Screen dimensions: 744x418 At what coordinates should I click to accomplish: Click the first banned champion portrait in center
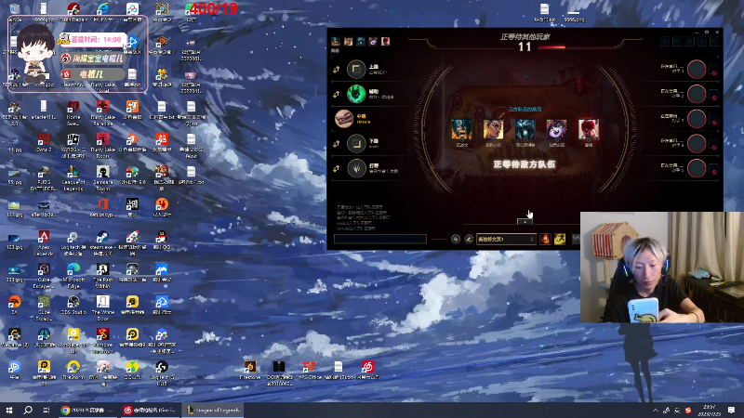click(x=461, y=129)
